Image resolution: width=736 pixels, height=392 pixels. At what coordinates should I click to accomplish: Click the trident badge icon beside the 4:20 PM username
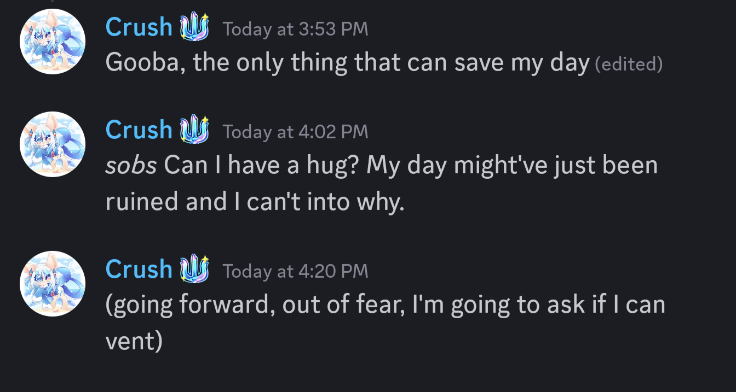click(x=195, y=270)
